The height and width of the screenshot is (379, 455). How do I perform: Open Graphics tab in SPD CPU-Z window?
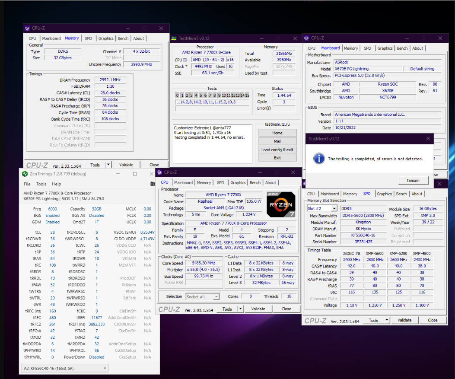pyautogui.click(x=385, y=194)
